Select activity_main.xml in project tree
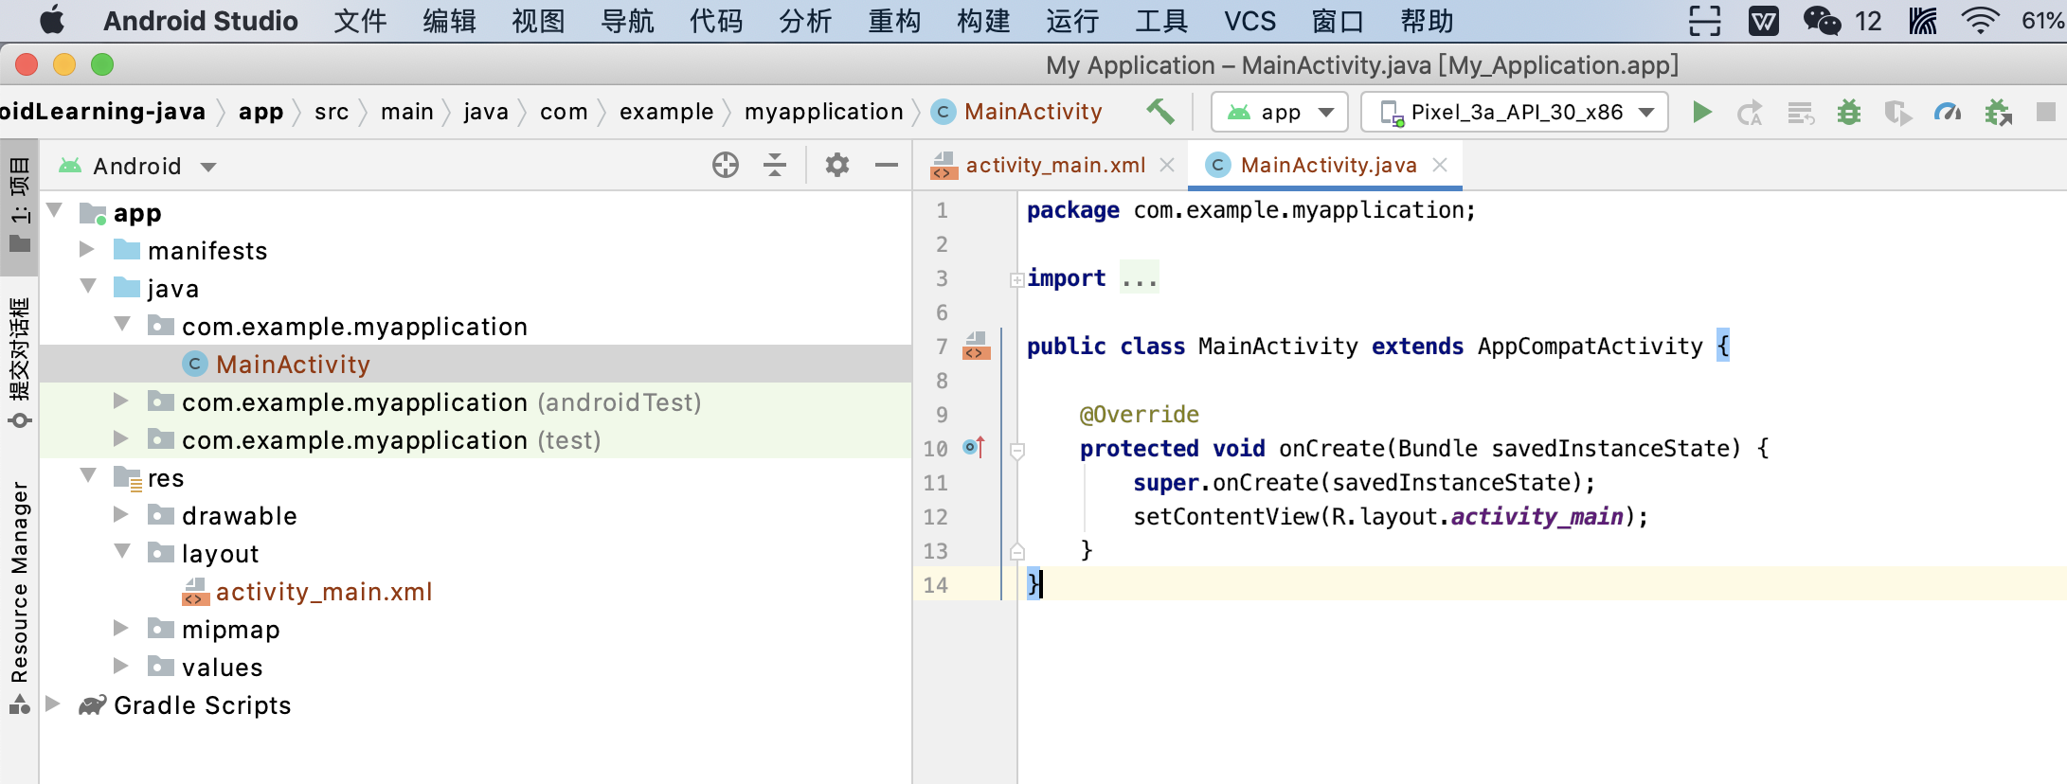Viewport: 2067px width, 784px height. [x=324, y=591]
